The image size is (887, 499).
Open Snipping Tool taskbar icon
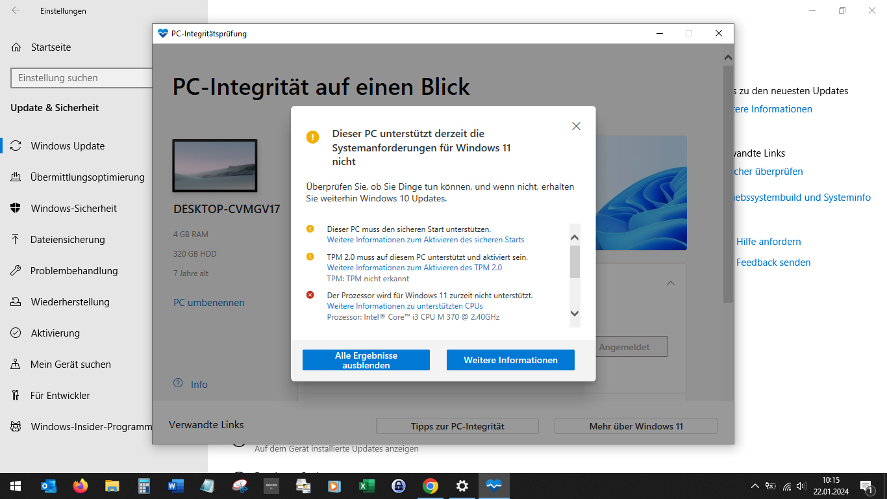pos(240,486)
